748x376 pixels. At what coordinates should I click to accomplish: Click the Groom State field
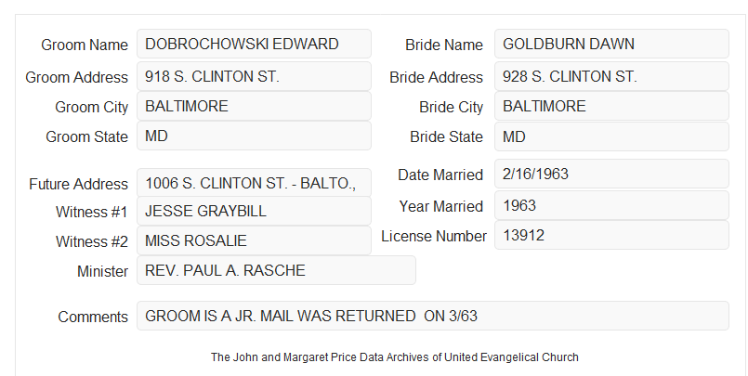[x=254, y=136]
